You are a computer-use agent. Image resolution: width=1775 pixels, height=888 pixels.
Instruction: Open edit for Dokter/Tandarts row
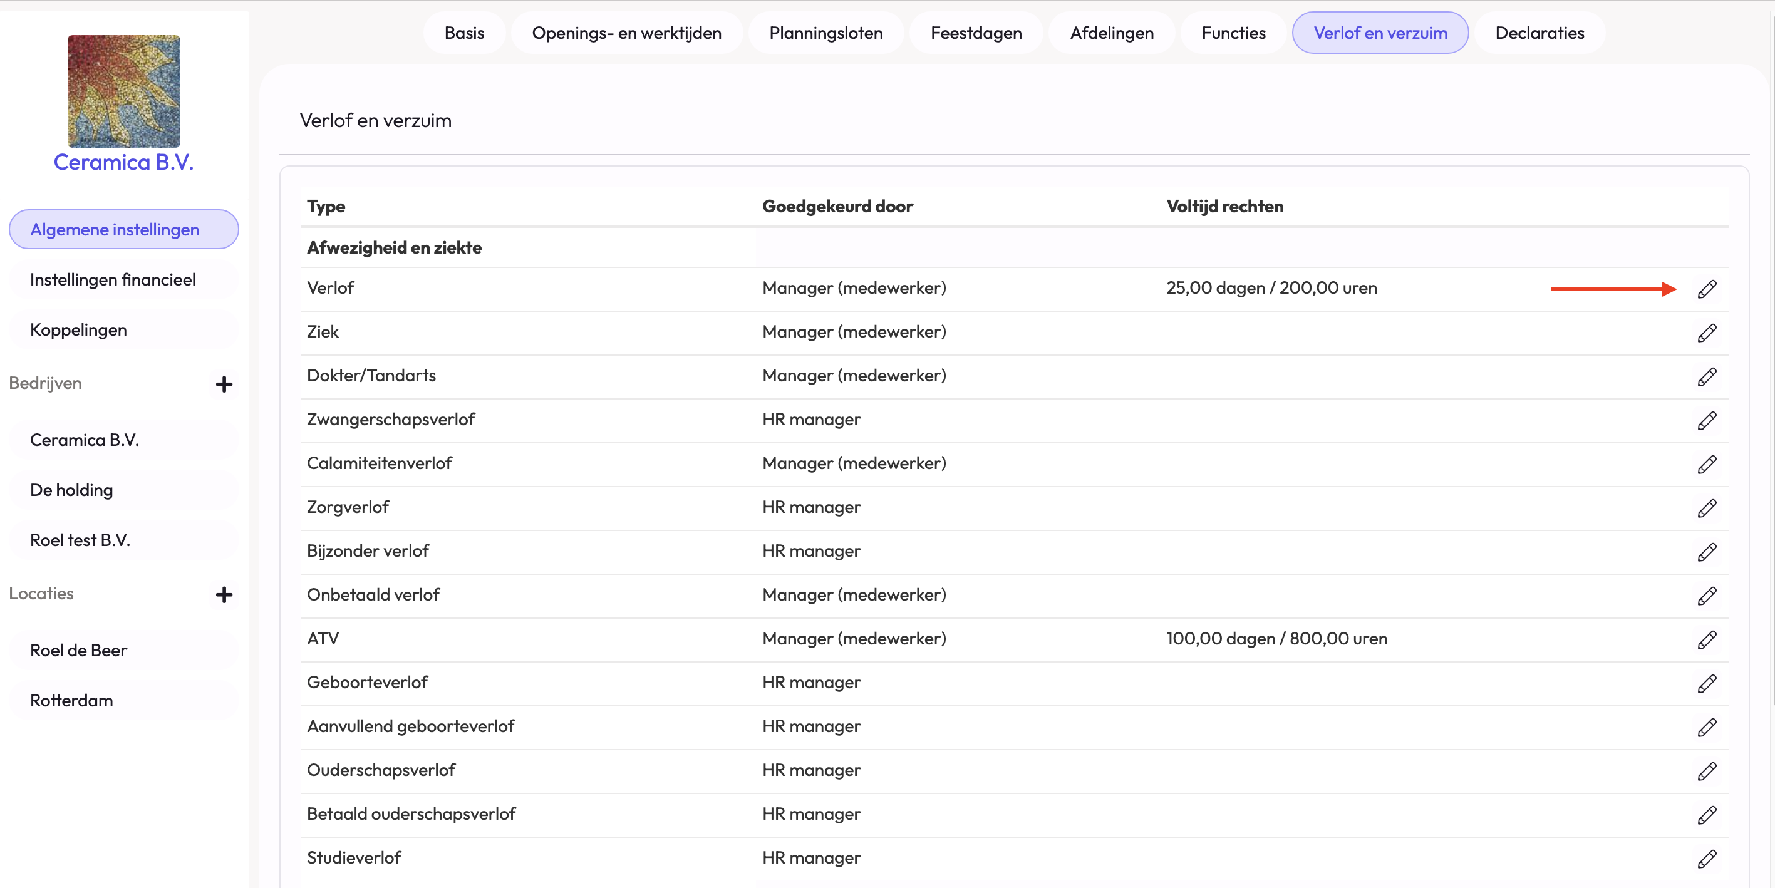1706,377
